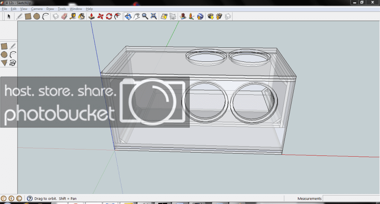The image size is (380, 204).
Task: Preview model in Google Earth
Action: (x=200, y=16)
